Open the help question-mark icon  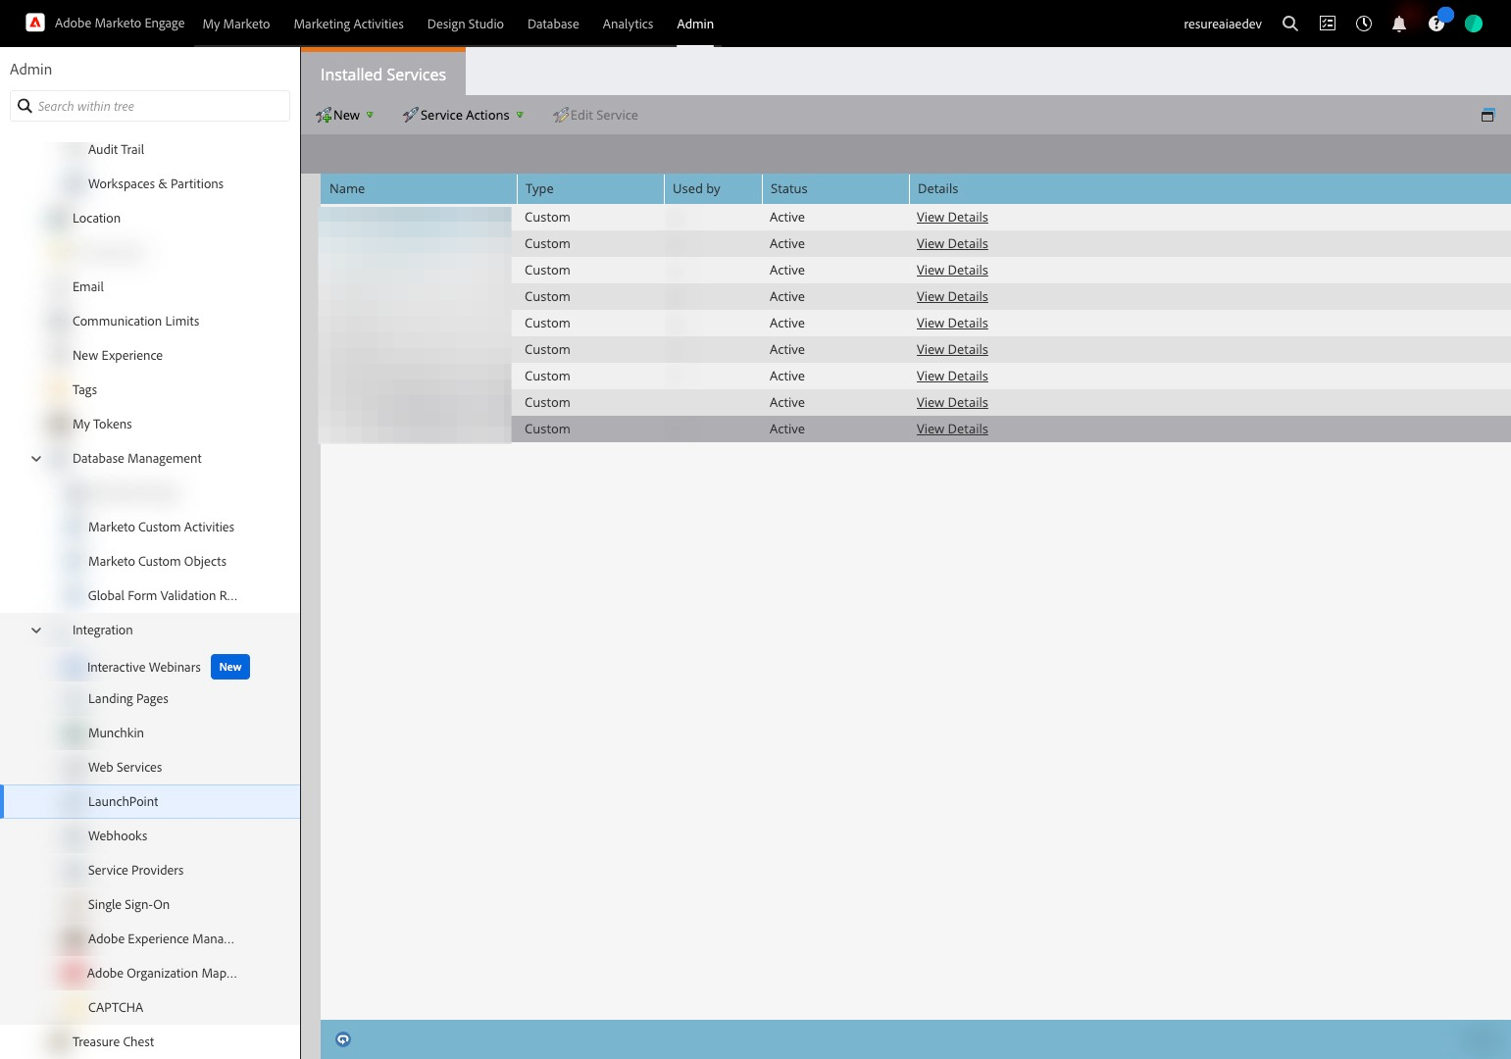(x=1436, y=24)
